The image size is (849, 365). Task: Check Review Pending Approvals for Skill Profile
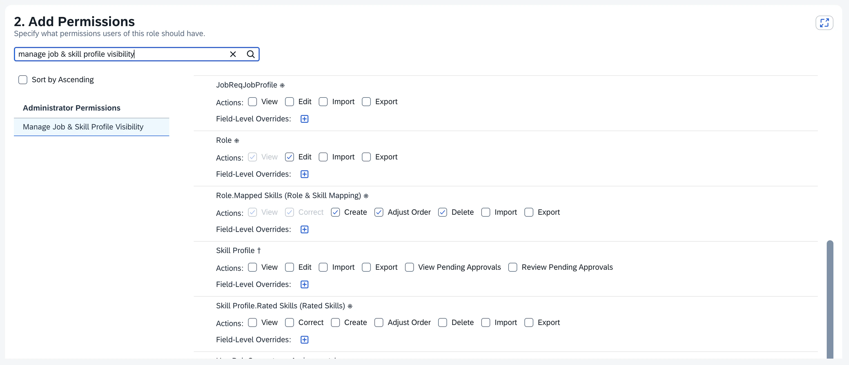point(512,267)
